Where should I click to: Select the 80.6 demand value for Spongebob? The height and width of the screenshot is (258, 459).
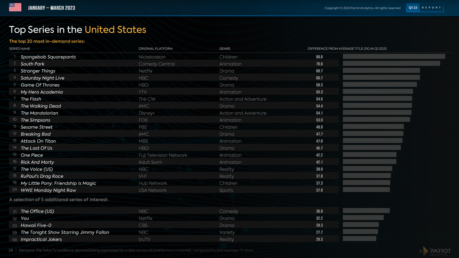click(x=319, y=57)
